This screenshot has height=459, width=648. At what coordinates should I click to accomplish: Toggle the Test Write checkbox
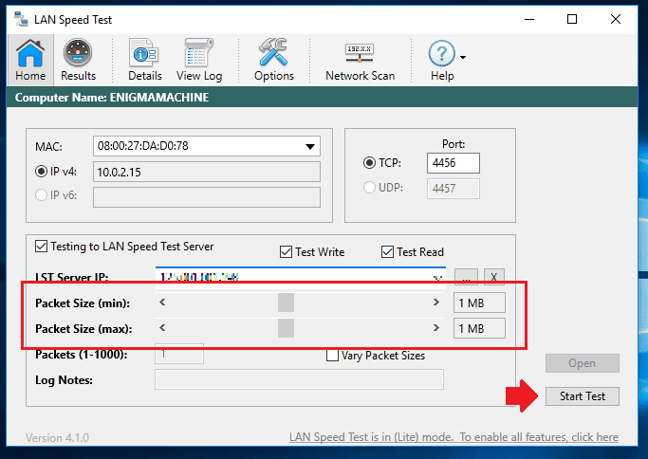tap(286, 251)
